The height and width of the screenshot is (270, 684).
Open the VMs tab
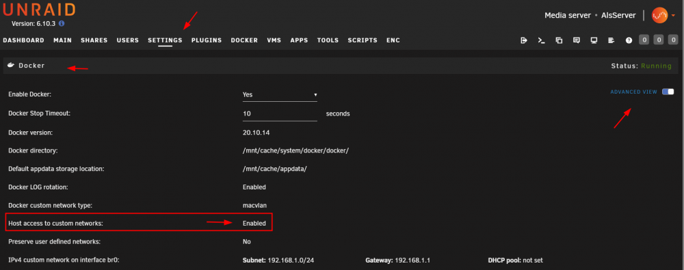click(x=274, y=40)
